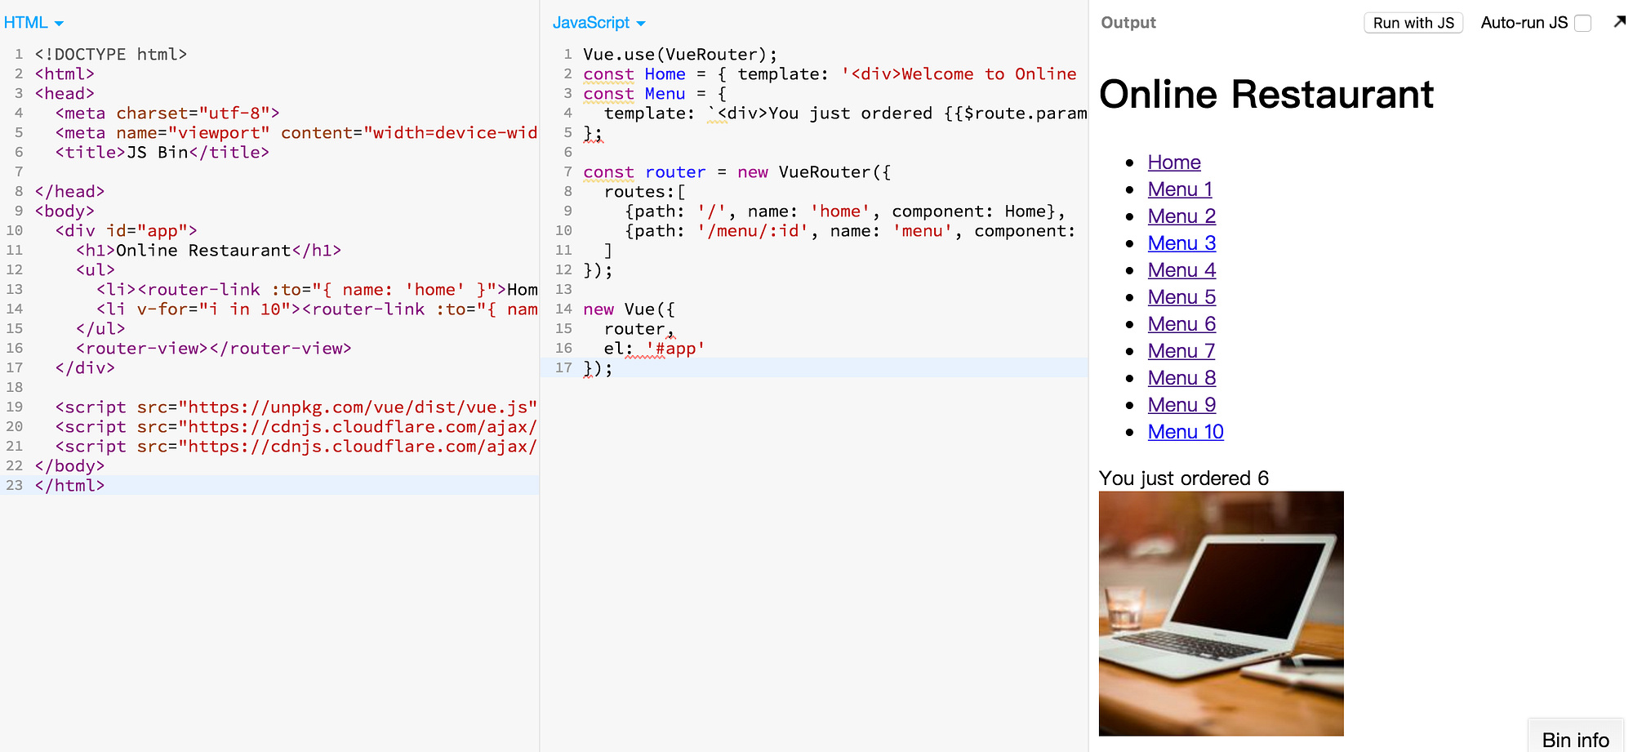Open the Menu 3 link
This screenshot has width=1633, height=752.
click(1181, 243)
